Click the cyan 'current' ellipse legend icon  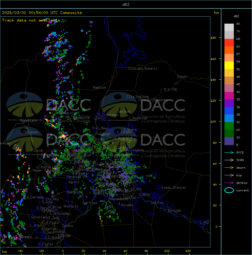229,190
